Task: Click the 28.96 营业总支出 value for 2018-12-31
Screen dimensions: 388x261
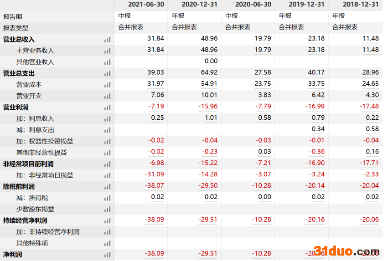Action: pyautogui.click(x=369, y=72)
